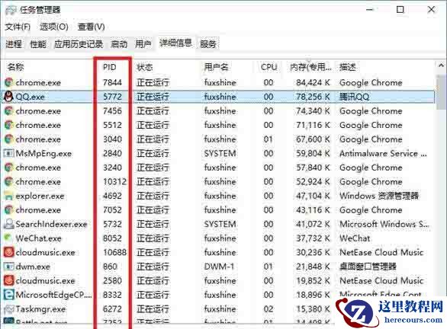Screen dimensions: 447x329
Task: Switch to the 性能 tab
Action: coord(38,44)
